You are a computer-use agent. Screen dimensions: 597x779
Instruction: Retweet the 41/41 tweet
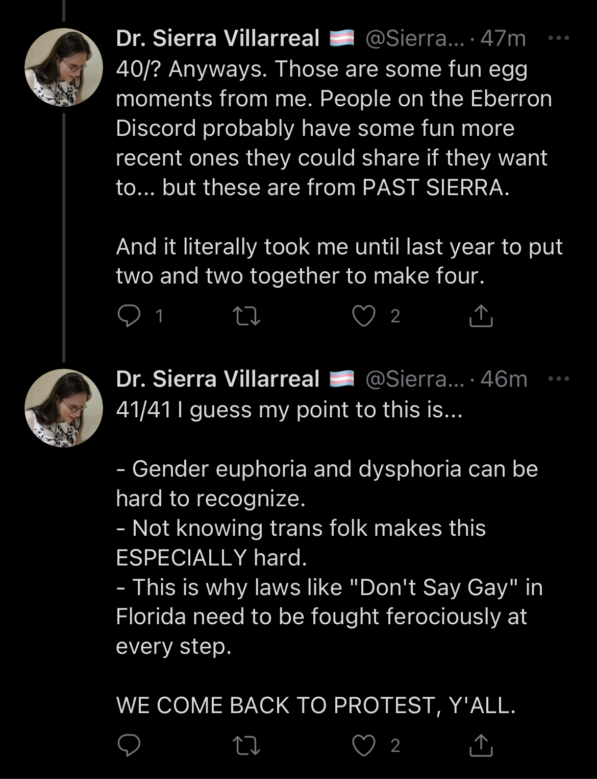[x=246, y=745]
